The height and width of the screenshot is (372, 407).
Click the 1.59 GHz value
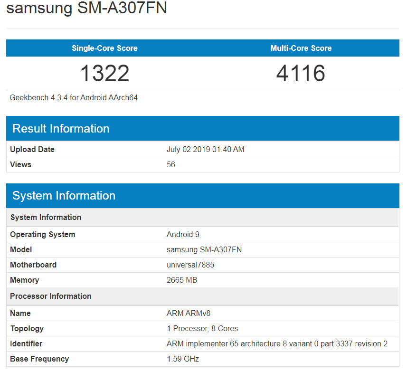pyautogui.click(x=183, y=359)
